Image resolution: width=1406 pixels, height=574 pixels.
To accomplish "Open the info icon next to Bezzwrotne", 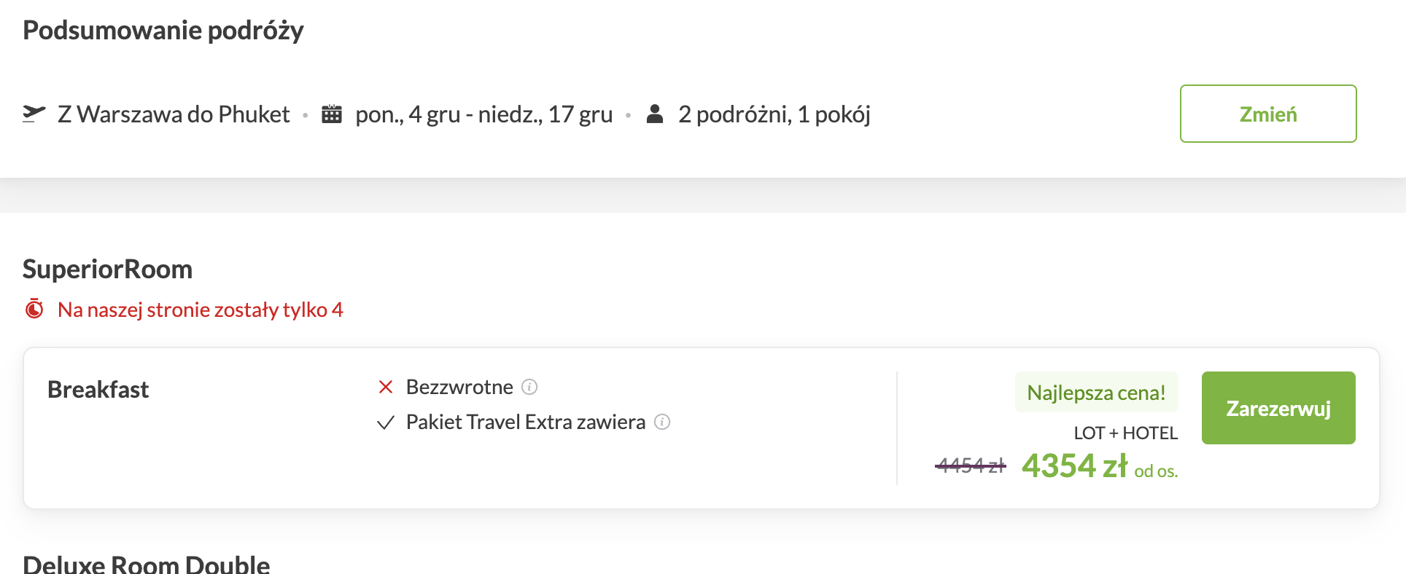I will pos(530,387).
